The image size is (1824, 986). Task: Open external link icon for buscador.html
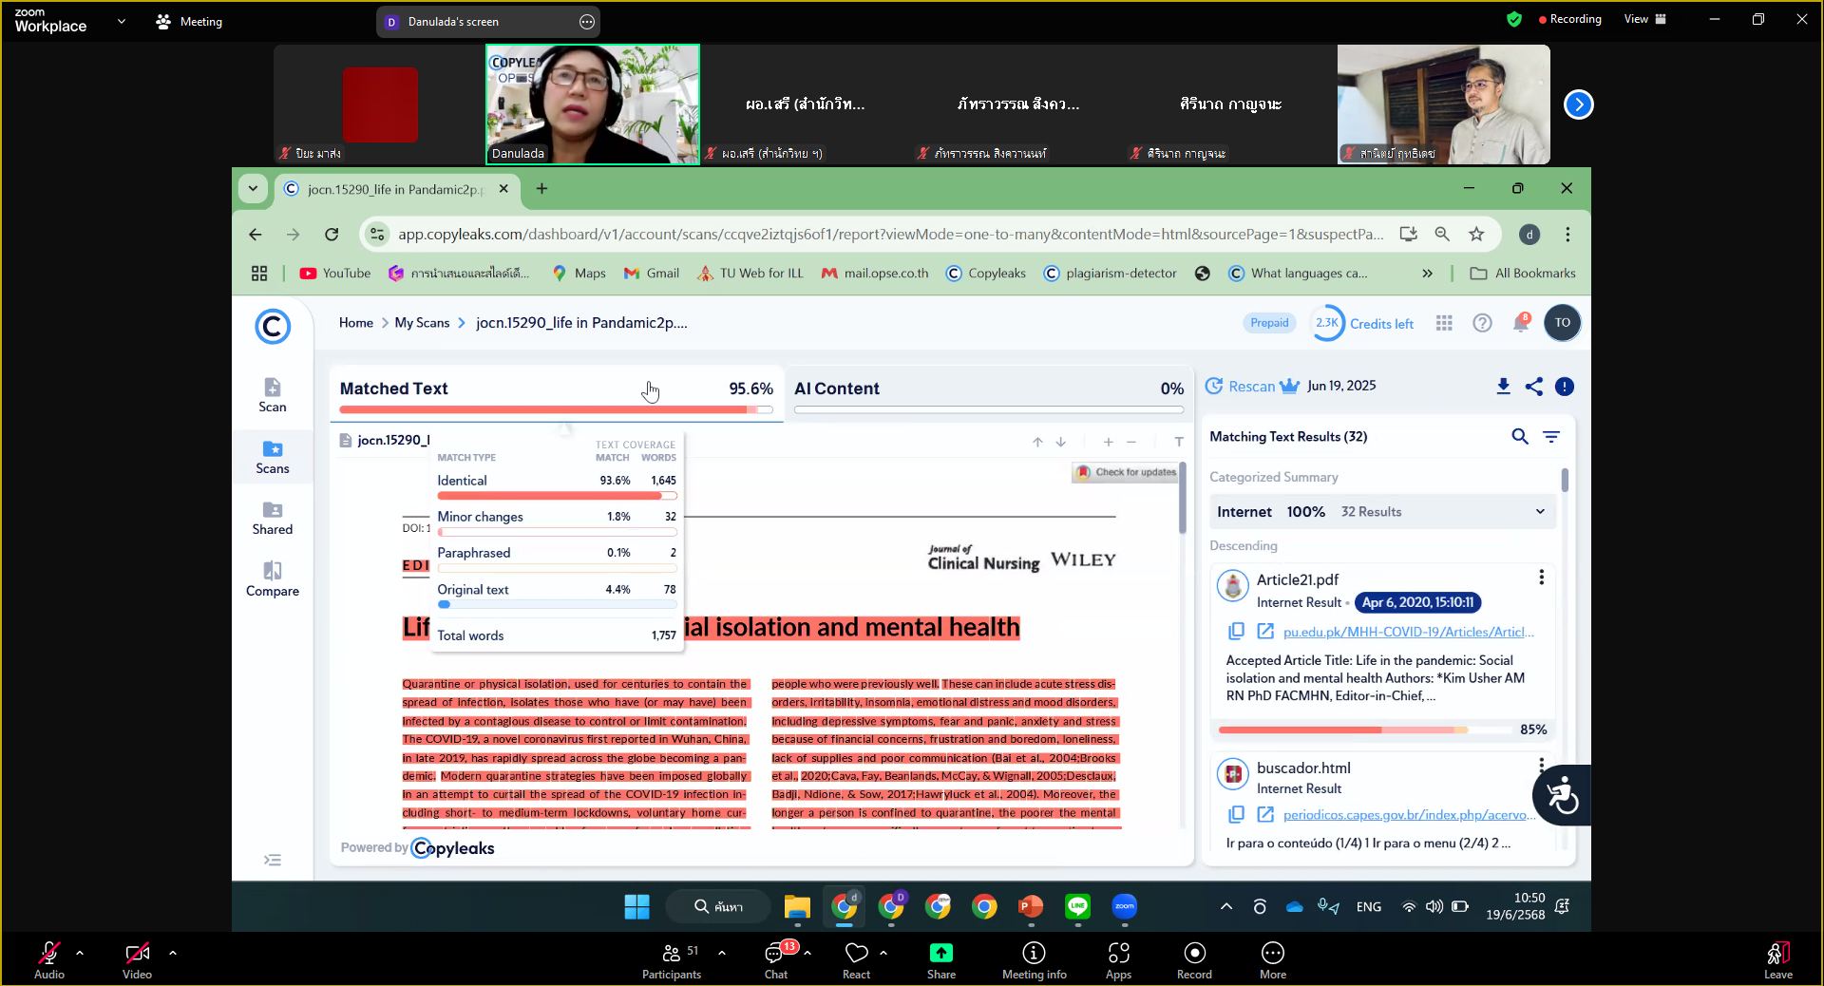coord(1265,814)
